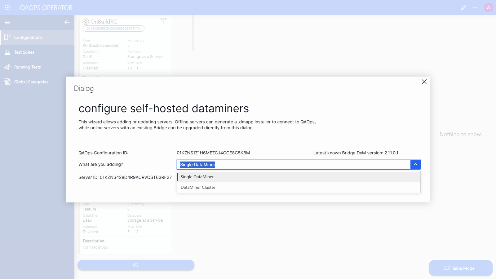Click the QAOps Configuration ID value

213,153
